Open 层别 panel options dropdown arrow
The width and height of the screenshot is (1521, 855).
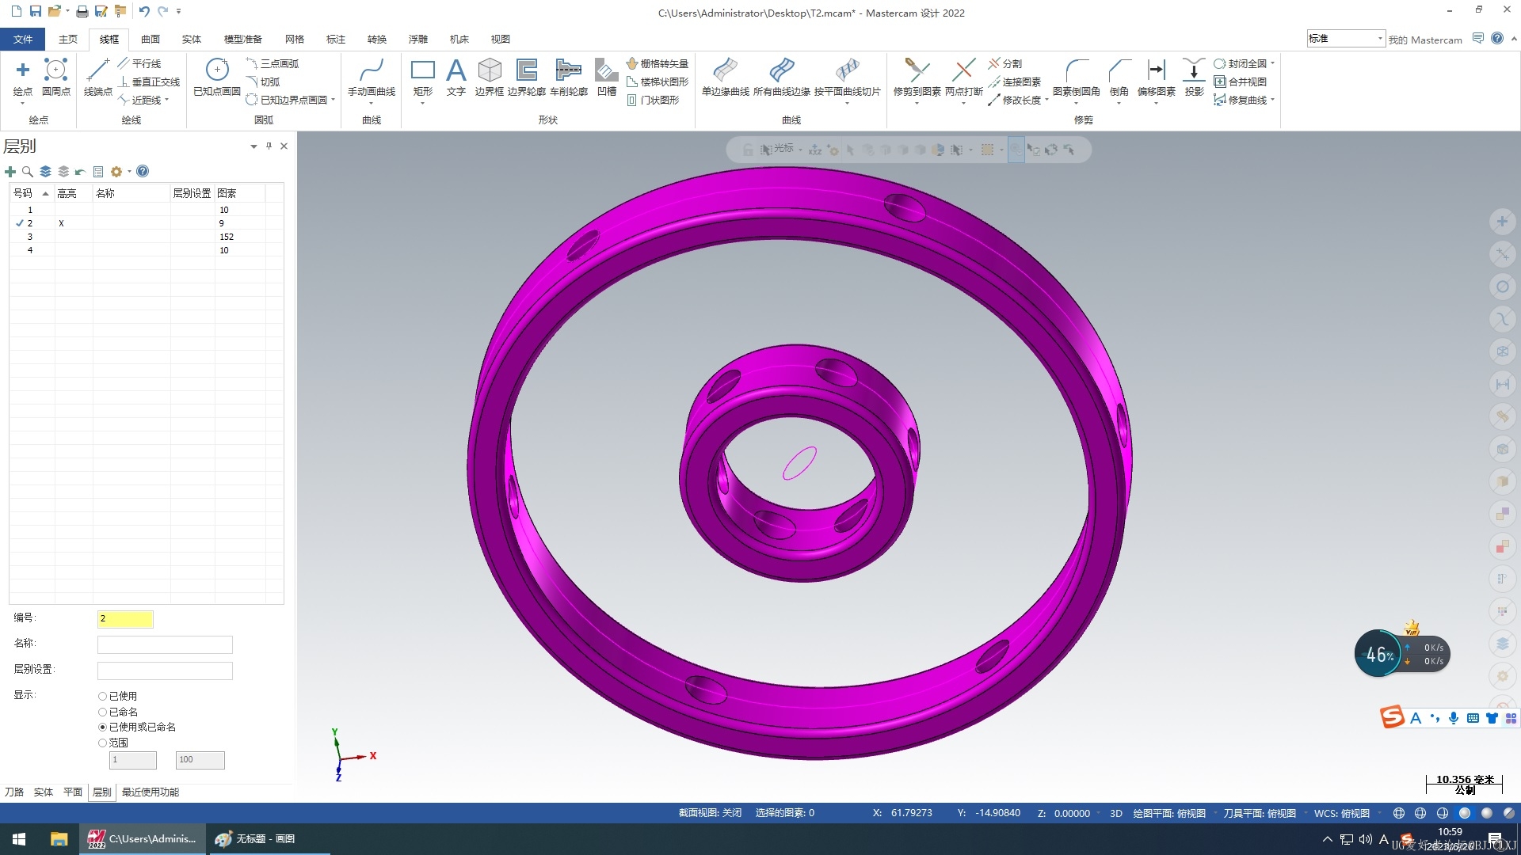tap(253, 146)
